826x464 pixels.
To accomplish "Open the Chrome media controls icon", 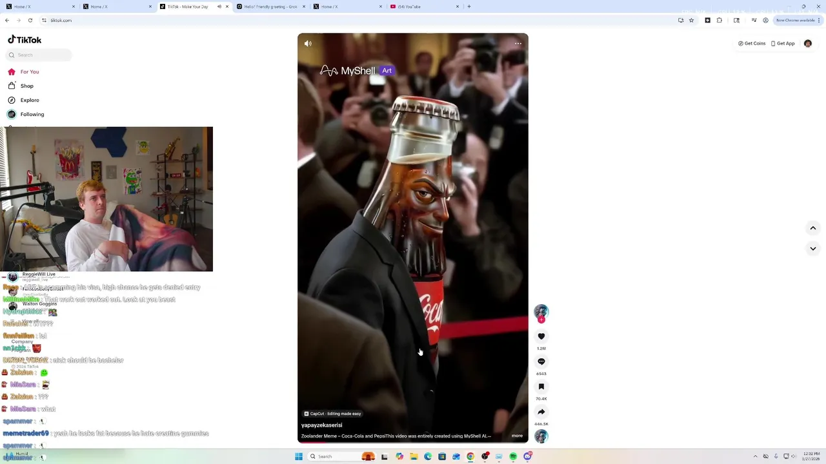I will pos(754,20).
